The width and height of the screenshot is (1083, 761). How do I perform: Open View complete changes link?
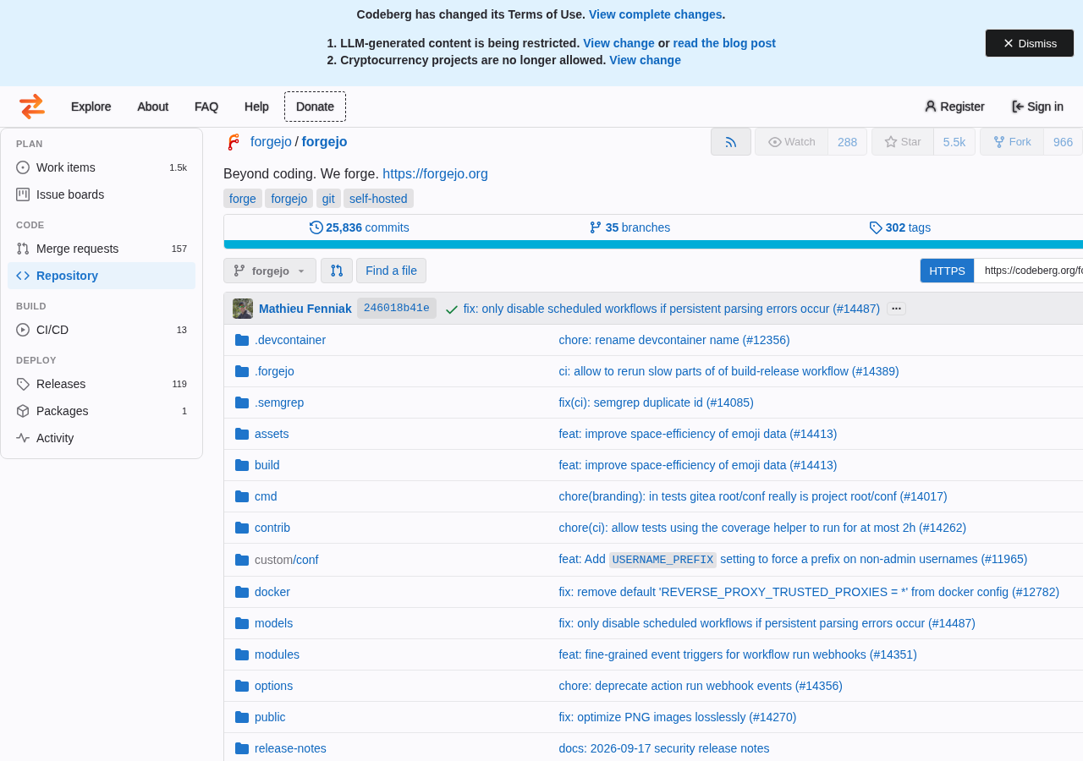click(655, 14)
